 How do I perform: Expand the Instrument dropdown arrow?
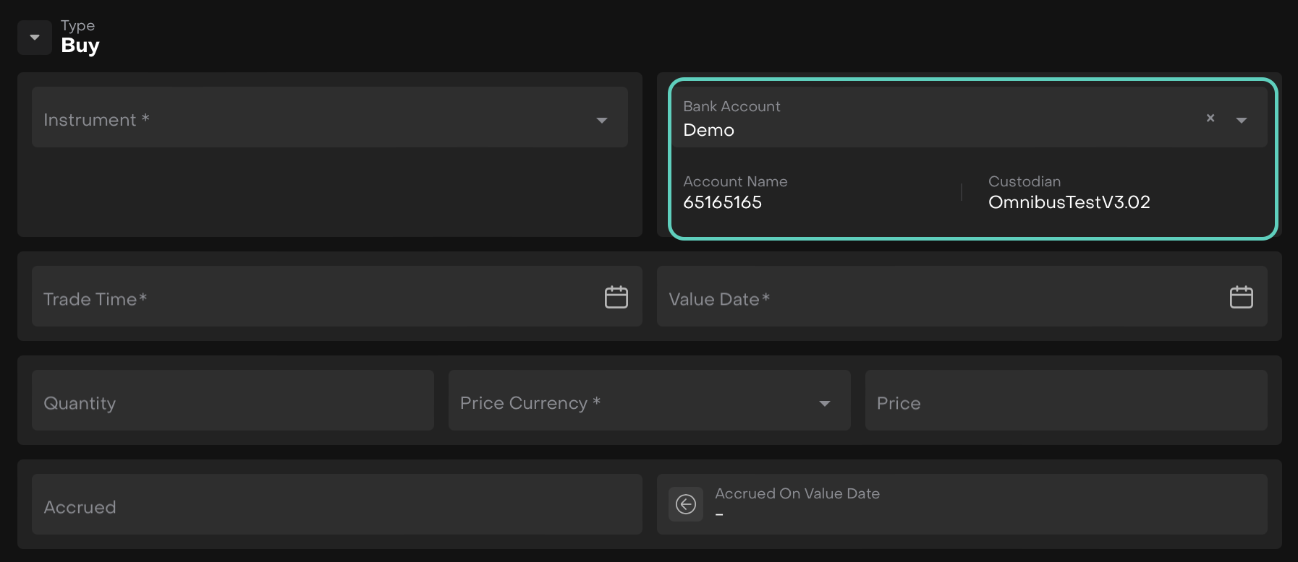pyautogui.click(x=601, y=120)
